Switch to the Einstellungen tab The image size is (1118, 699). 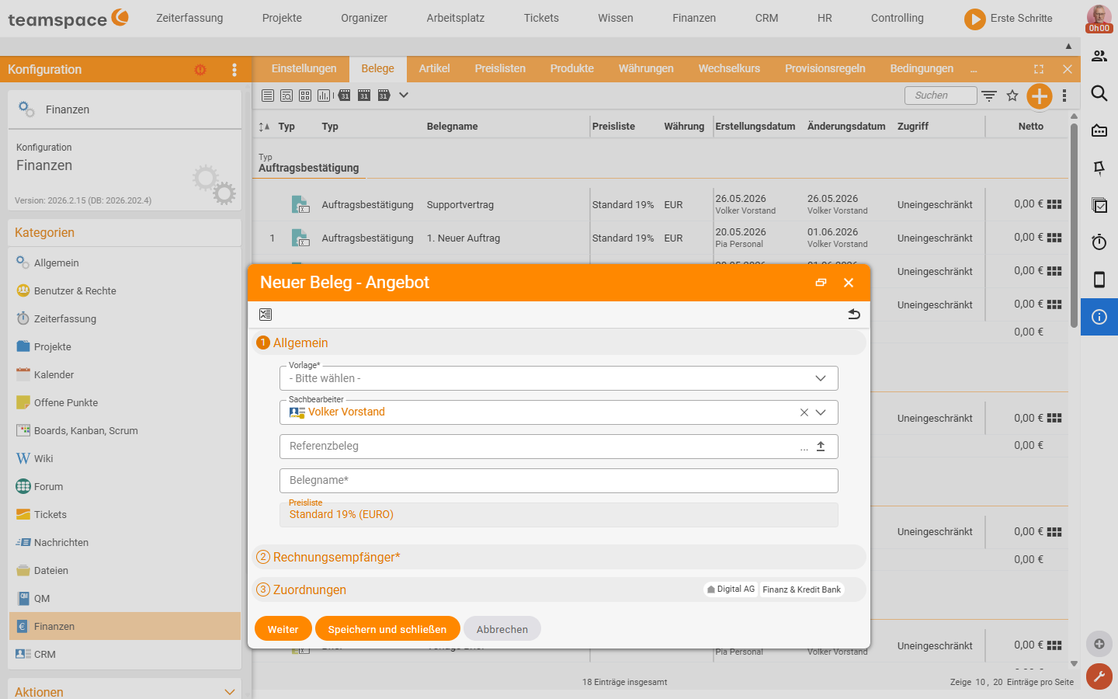(x=304, y=68)
